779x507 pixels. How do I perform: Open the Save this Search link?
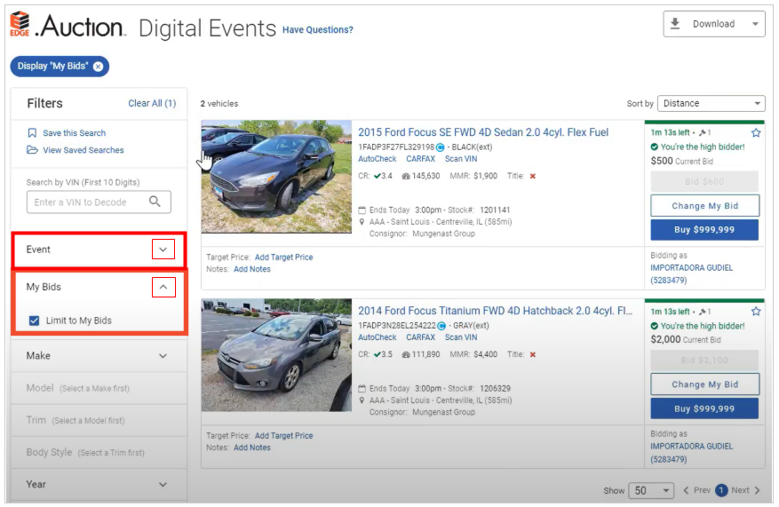[x=74, y=133]
